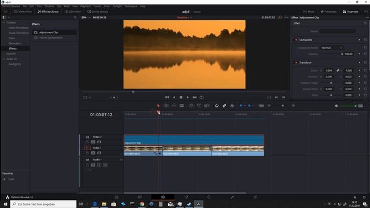This screenshot has width=370, height=208.
Task: Select the Adjustment Clip on Video 2
Action: [x=194, y=140]
